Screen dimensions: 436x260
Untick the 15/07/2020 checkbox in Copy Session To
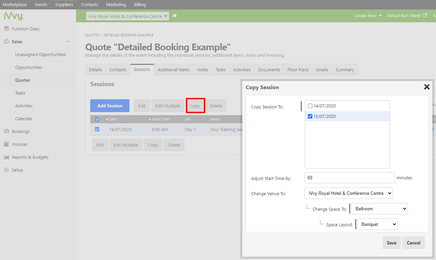click(310, 116)
